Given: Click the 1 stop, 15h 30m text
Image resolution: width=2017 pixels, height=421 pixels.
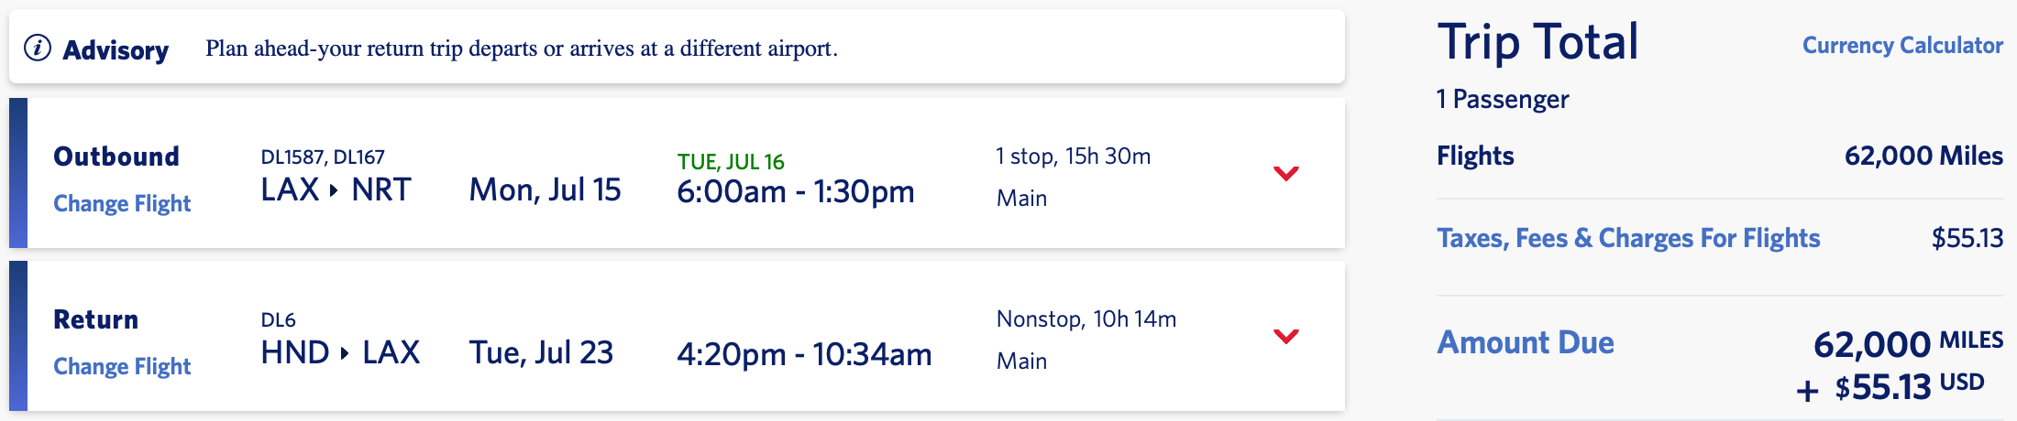Looking at the screenshot, I should click(x=1074, y=157).
